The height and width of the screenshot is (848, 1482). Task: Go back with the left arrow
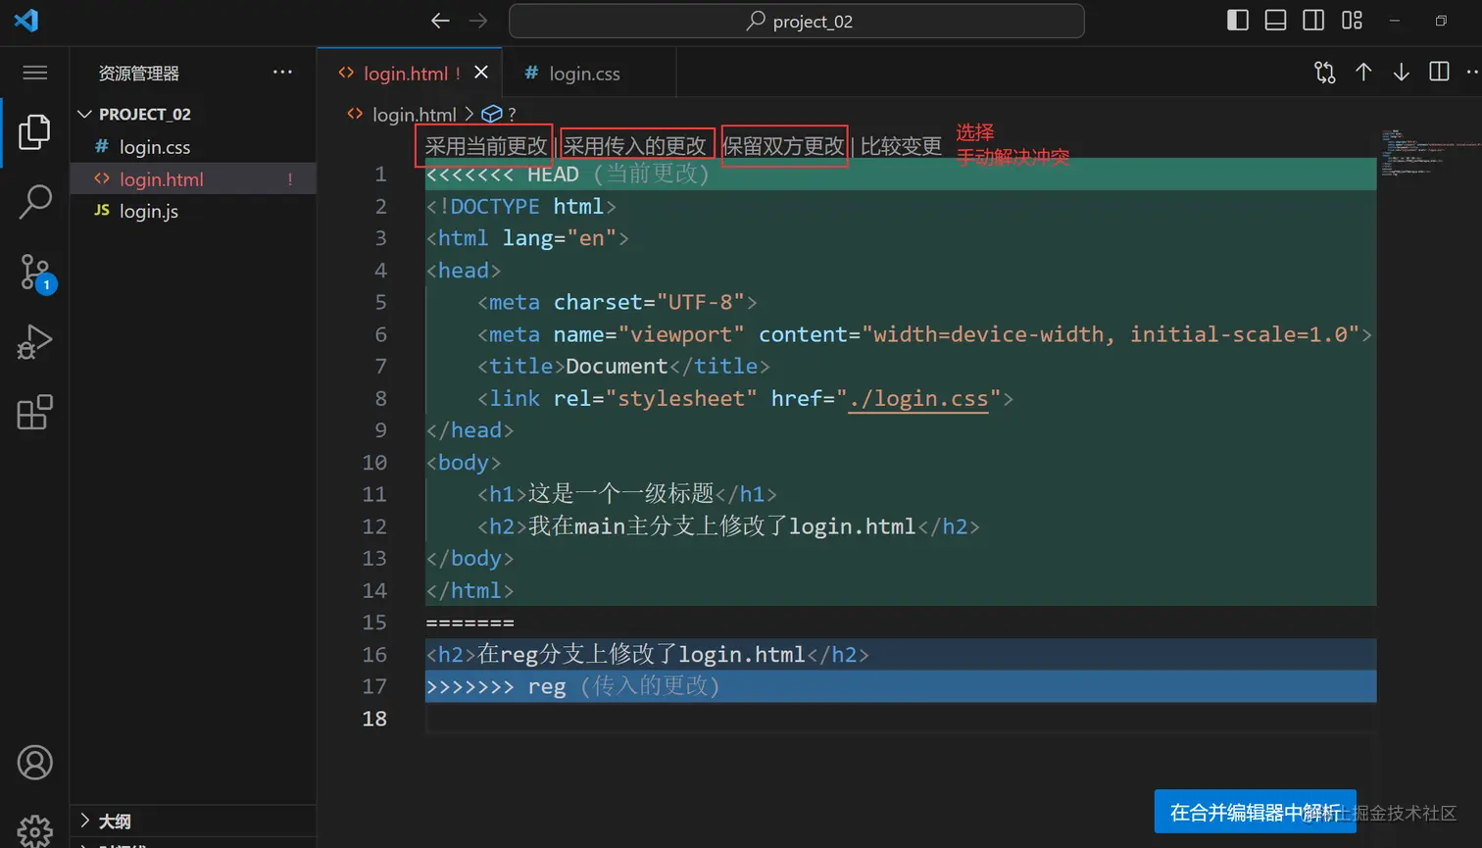(x=440, y=21)
